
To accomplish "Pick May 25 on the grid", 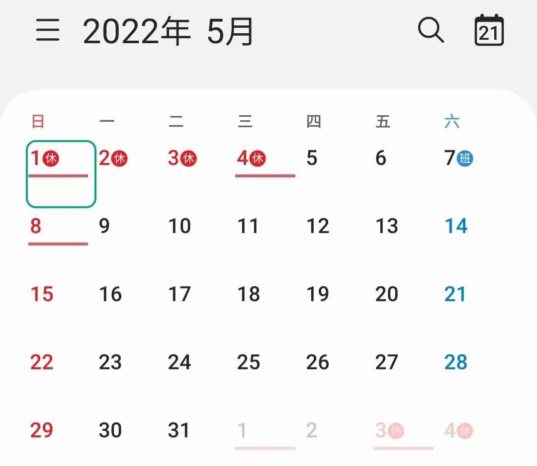I will pyautogui.click(x=249, y=363).
